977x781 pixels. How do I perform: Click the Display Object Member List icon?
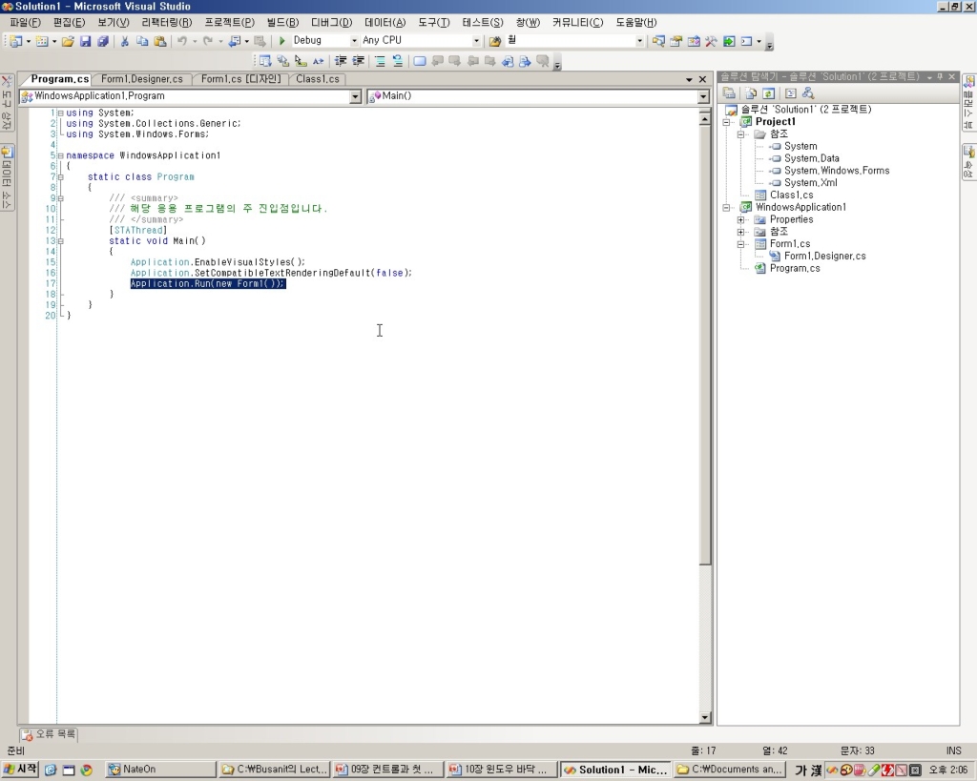pyautogui.click(x=265, y=61)
